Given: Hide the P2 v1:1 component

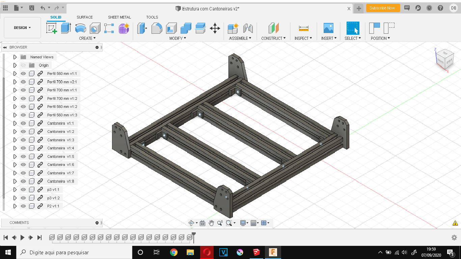Looking at the screenshot, I should [x=23, y=206].
